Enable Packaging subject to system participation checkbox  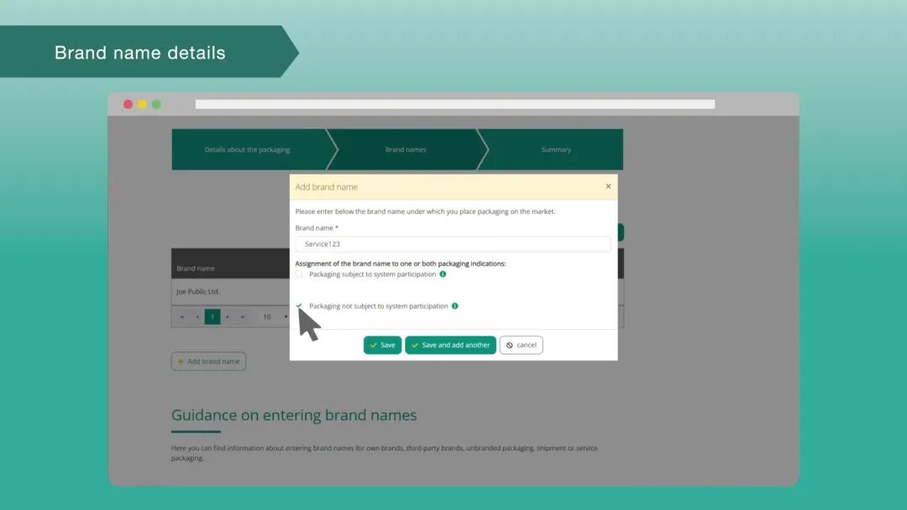point(299,274)
